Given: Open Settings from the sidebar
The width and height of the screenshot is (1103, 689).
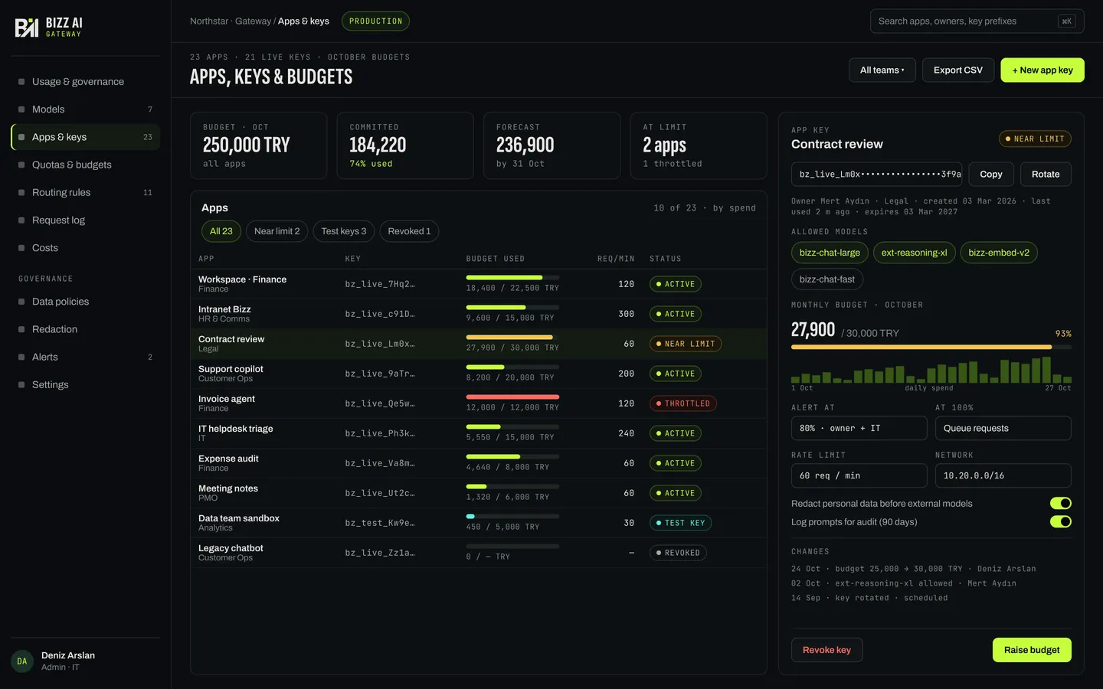Looking at the screenshot, I should pos(85,384).
